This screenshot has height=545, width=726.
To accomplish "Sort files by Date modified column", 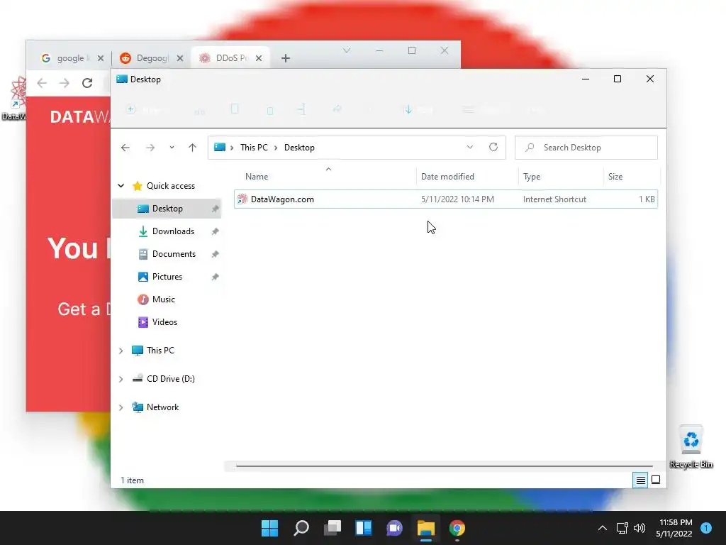I will point(447,177).
